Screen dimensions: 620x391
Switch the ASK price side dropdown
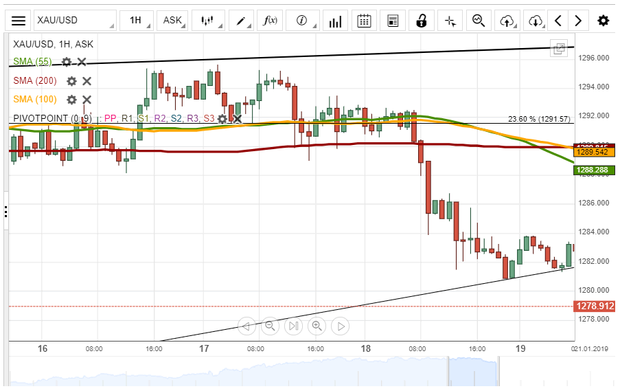point(172,21)
